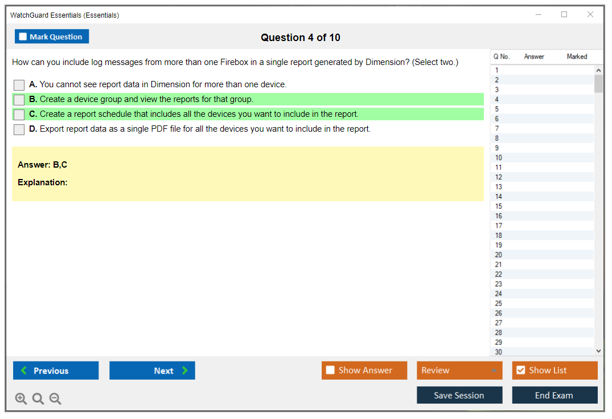
Task: Open the Review dropdown menu
Action: tap(459, 371)
